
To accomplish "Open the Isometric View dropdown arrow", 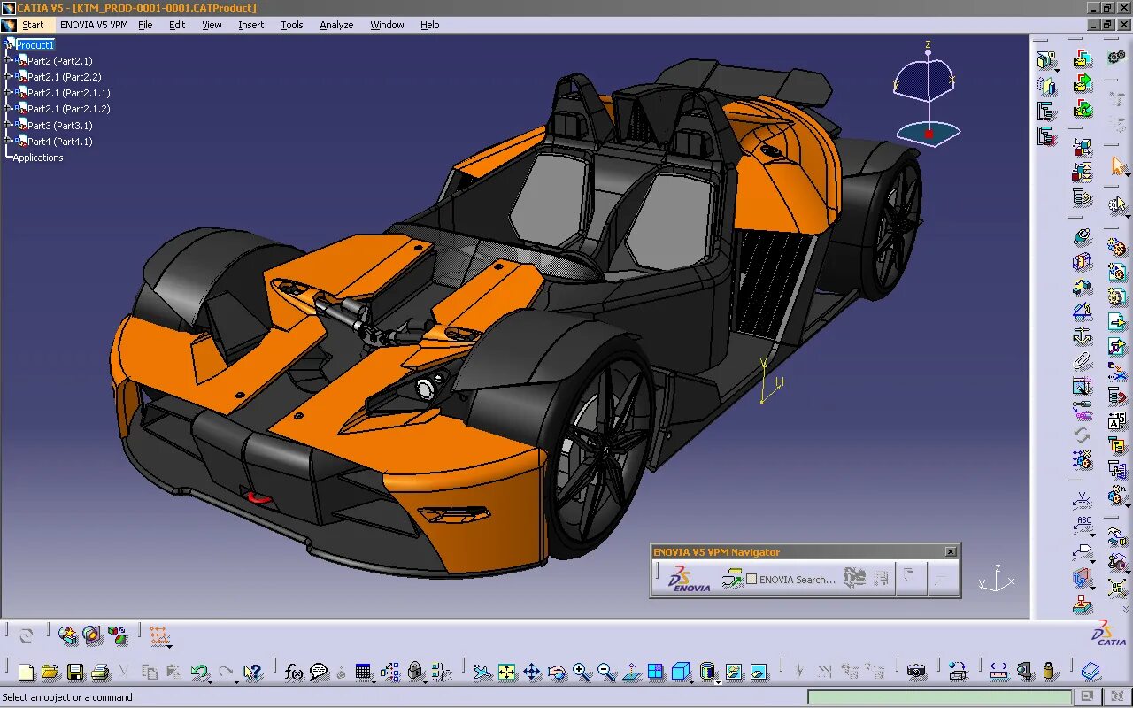I will (693, 681).
